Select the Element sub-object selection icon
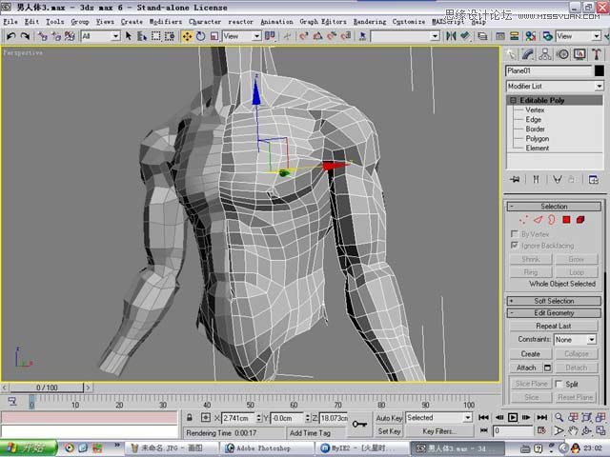 [x=579, y=219]
